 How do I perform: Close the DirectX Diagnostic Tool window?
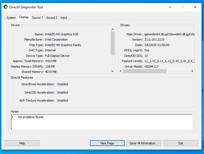[x=195, y=7]
